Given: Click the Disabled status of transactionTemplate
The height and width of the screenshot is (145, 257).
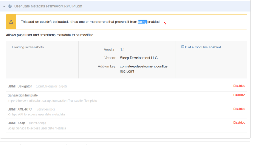Looking at the screenshot, I should pyautogui.click(x=239, y=95).
